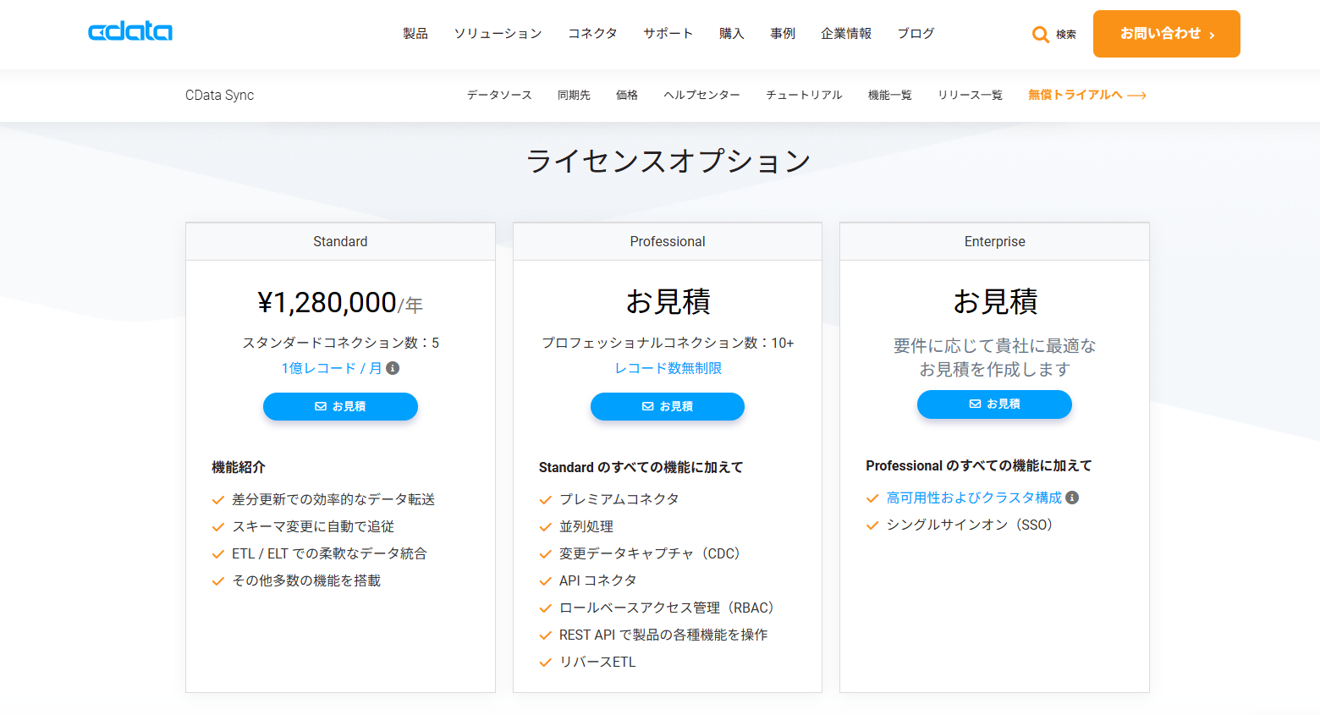
Task: Open the 事例 menu
Action: pos(783,34)
